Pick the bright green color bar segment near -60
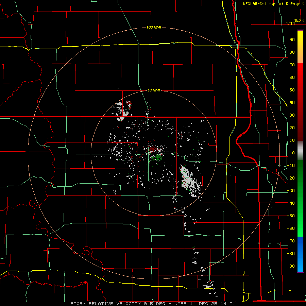Viewport: 306px width, 306px height. tap(300, 228)
